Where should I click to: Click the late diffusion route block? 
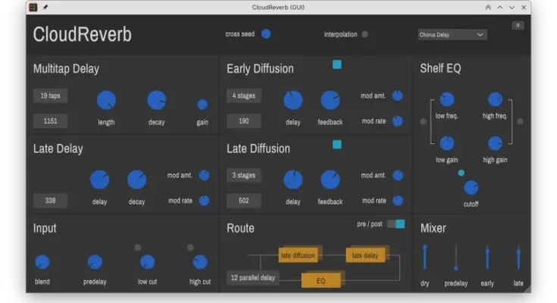(299, 255)
